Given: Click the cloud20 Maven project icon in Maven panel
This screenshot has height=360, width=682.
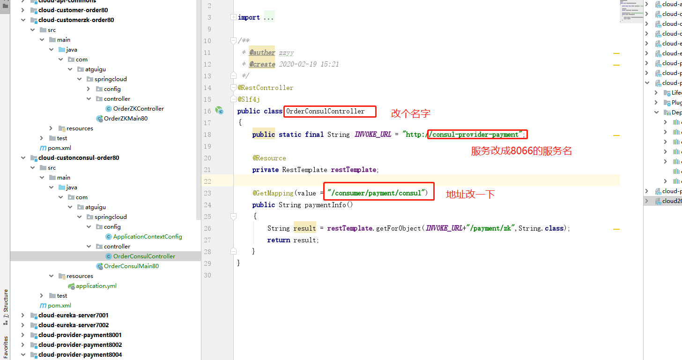Looking at the screenshot, I should pyautogui.click(x=658, y=201).
